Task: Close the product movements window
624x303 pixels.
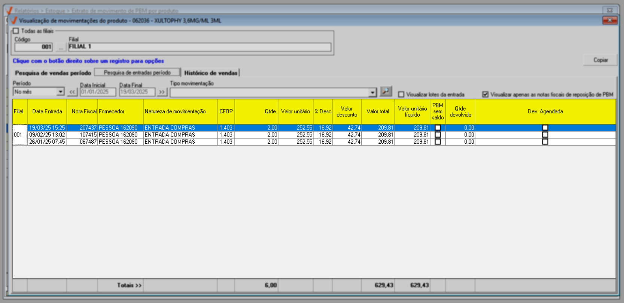Action: (x=609, y=21)
